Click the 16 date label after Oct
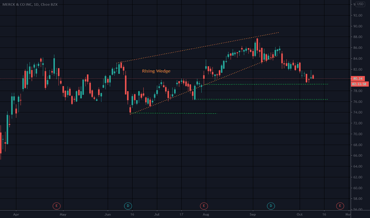 tap(324, 214)
